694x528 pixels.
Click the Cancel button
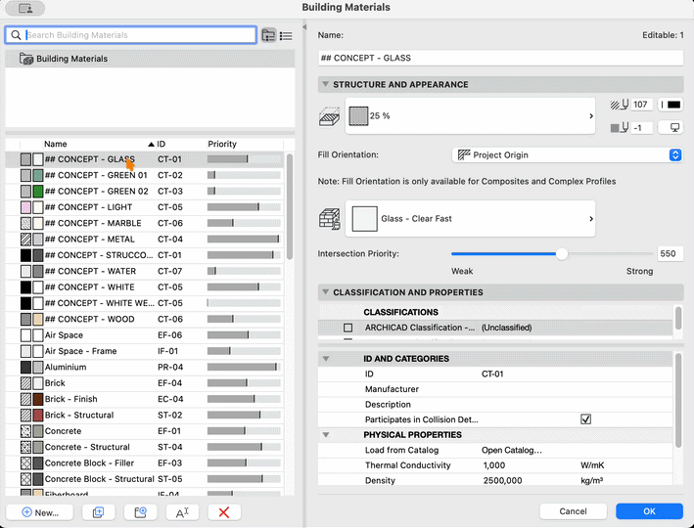coord(573,511)
